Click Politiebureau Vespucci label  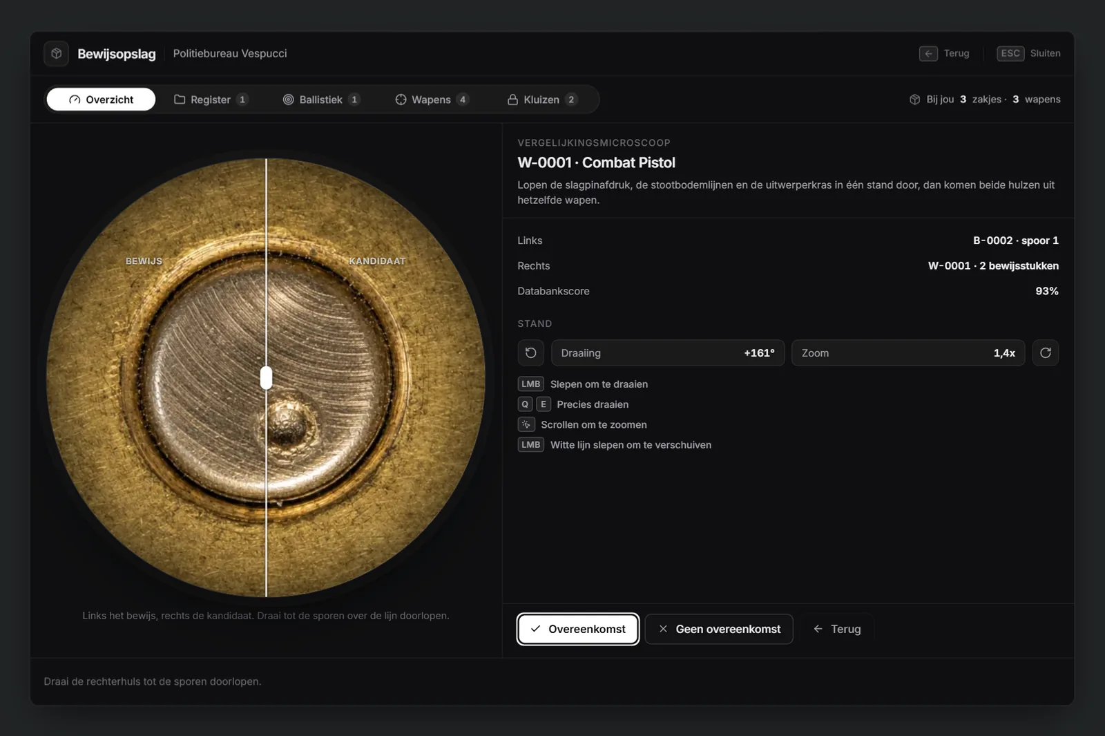click(x=230, y=53)
